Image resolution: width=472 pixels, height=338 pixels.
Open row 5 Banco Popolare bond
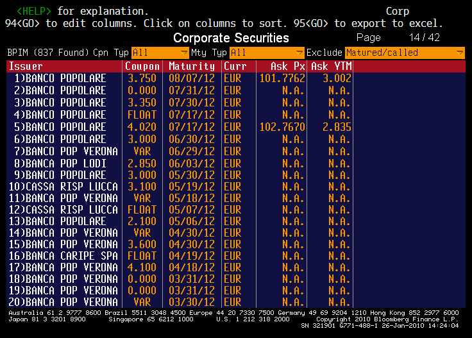tap(64, 127)
